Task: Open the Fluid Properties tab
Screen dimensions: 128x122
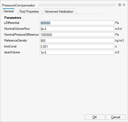Action: [x=29, y=12]
